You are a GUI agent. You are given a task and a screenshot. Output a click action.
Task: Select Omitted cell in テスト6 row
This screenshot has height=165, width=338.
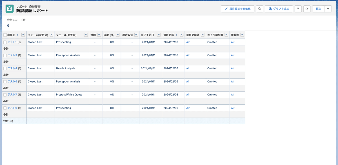tap(218, 82)
